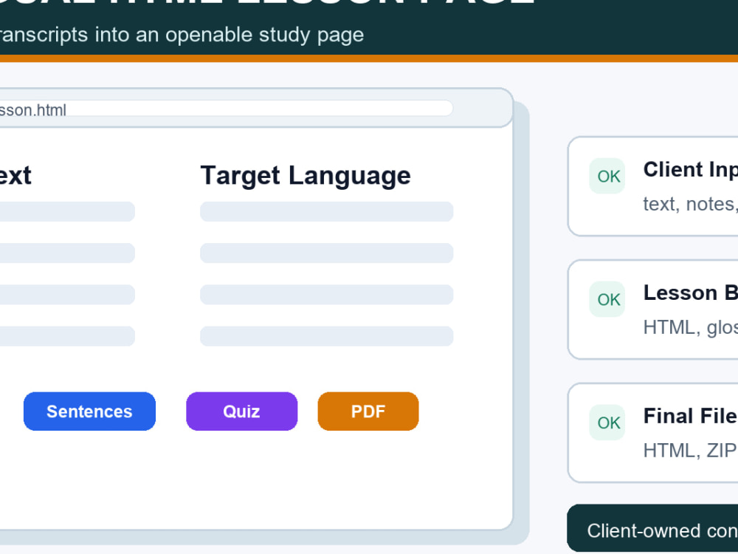This screenshot has height=554, width=738.
Task: Click the OK badge beside Final File
Action: pos(607,423)
